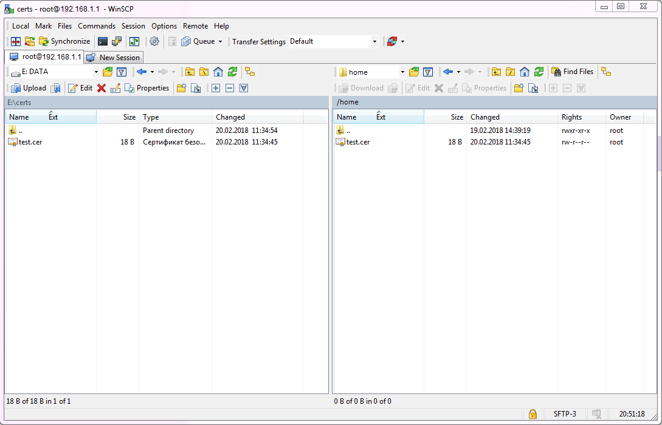Click the Find Files button
Viewport: 662px width, 425px height.
pyautogui.click(x=573, y=72)
